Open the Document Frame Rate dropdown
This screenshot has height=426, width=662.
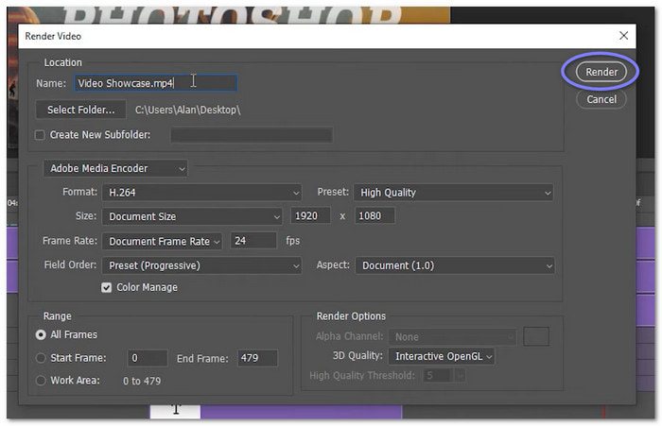click(x=162, y=241)
